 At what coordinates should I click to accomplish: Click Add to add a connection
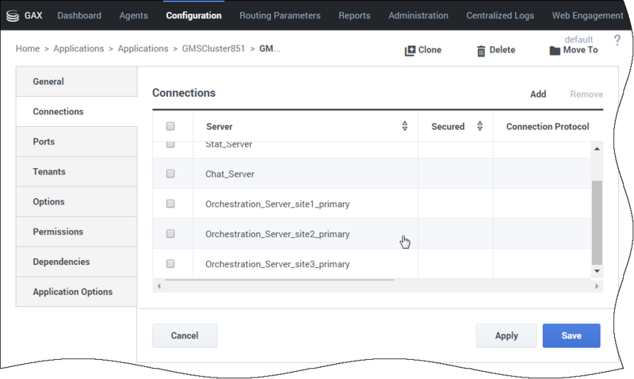coord(538,94)
